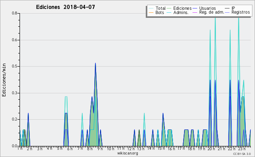The width and height of the screenshot is (255, 157).
Task: Click the '23 h' x-axis label
Action: tap(242, 149)
